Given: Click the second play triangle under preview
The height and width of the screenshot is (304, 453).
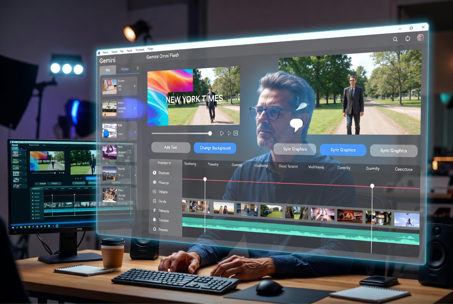Looking at the screenshot, I should [x=229, y=133].
